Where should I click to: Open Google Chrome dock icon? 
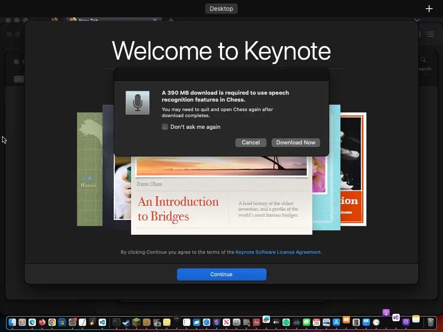(52, 322)
